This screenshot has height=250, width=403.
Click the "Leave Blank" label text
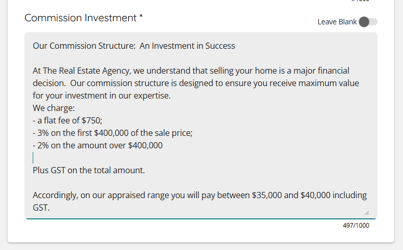pos(337,22)
